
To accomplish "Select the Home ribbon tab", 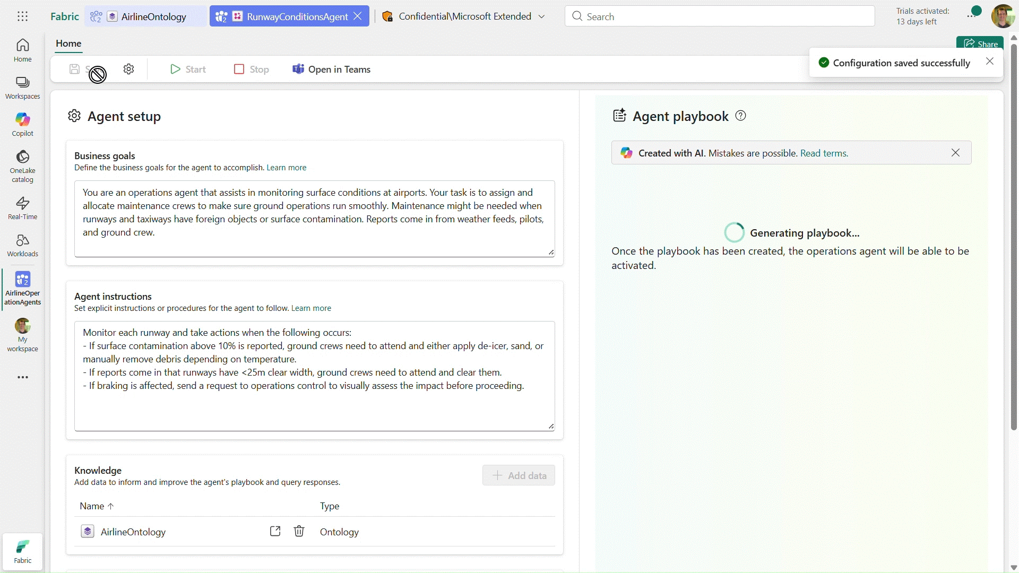I will point(68,44).
